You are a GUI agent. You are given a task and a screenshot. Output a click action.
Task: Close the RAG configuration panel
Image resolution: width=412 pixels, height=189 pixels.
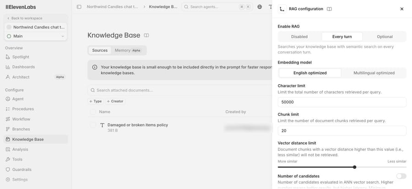click(x=402, y=9)
